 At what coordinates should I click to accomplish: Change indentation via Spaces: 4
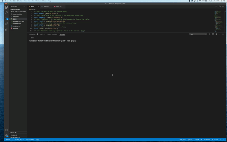[190, 140]
